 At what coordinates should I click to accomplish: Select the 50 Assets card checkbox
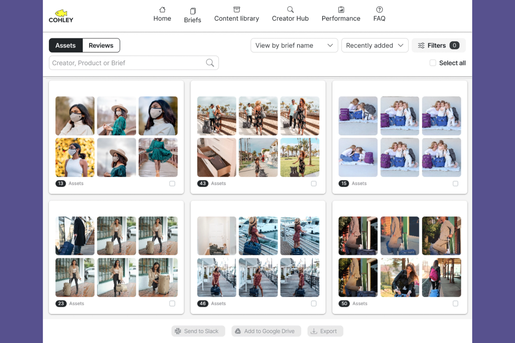[455, 304]
